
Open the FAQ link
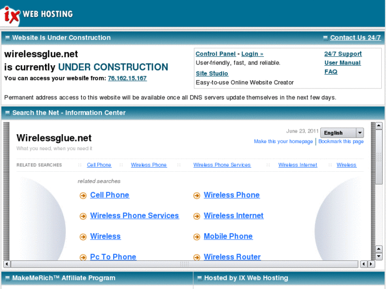pos(331,72)
